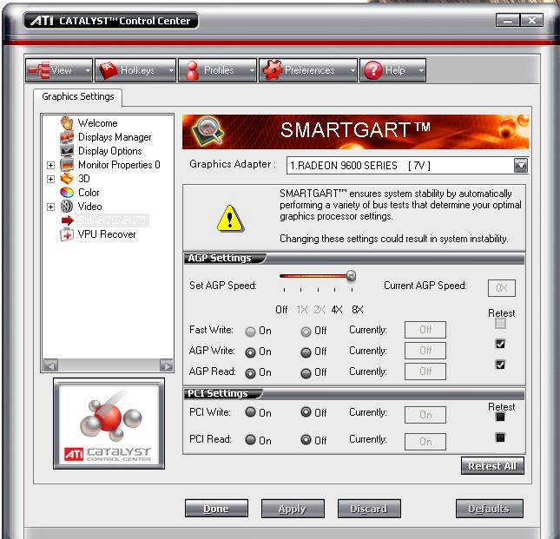The height and width of the screenshot is (539, 560).
Task: Turn AGP Read Off
Action: [x=306, y=373]
